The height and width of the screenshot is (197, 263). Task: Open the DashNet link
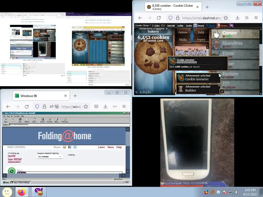click(x=171, y=25)
